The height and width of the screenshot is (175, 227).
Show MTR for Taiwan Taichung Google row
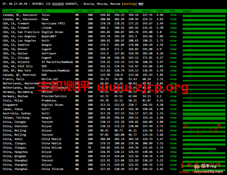[x=173, y=117]
